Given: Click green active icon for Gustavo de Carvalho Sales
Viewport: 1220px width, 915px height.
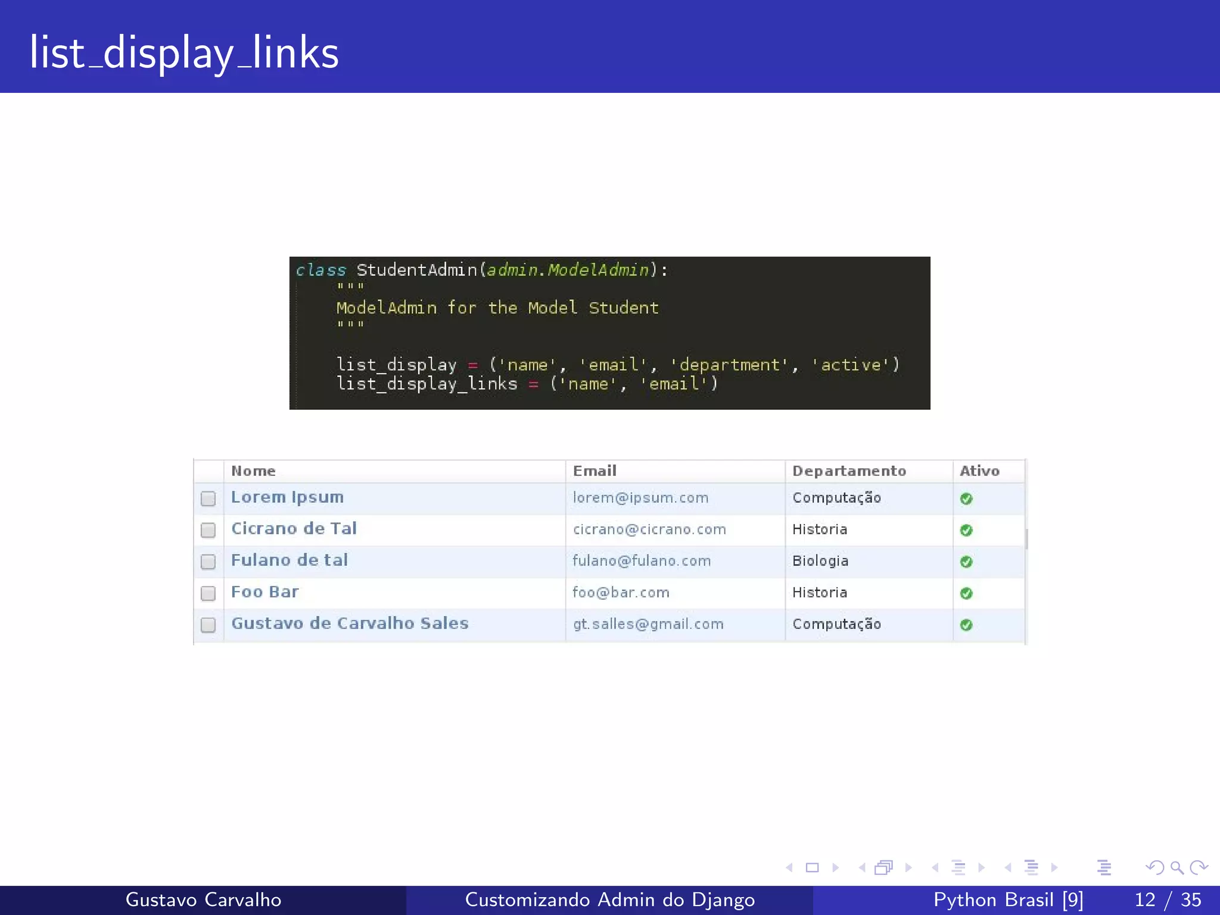Looking at the screenshot, I should point(966,625).
